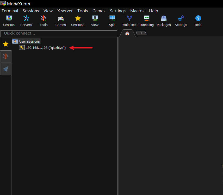Open the Tools menu
The height and width of the screenshot is (195, 223).
pos(83,11)
